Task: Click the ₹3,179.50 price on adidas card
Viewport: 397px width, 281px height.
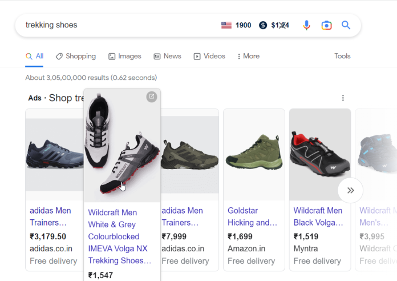Action: [x=48, y=236]
